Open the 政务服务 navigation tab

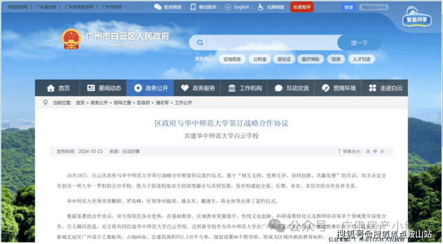(x=197, y=88)
